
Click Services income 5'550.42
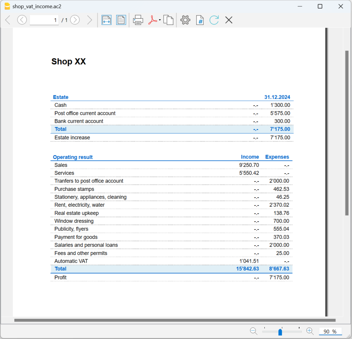[x=249, y=173]
